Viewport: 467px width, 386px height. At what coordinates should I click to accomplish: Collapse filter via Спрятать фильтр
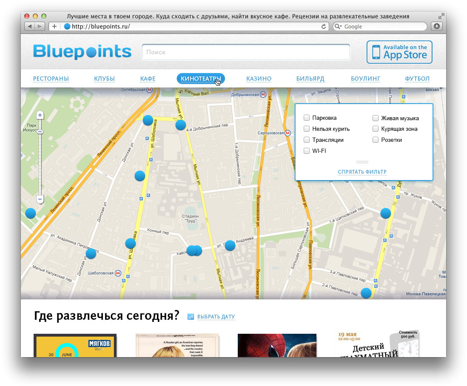(x=362, y=172)
